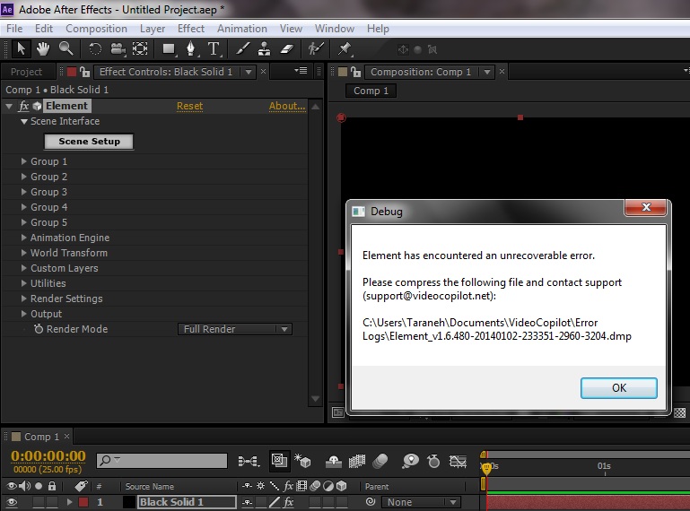Select the Rectangle shape tool

(x=169, y=48)
